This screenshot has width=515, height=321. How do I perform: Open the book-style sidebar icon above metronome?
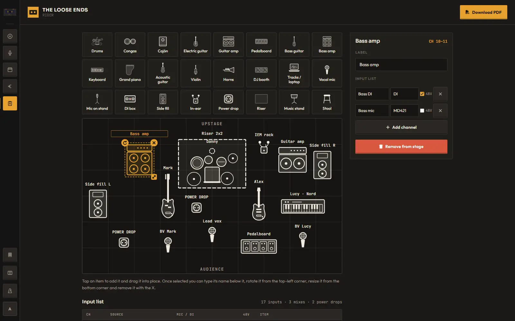[x=10, y=273]
